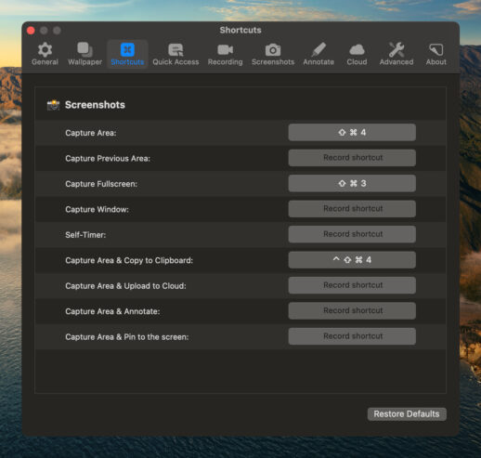Edit Capture Area & Copy to Clipboard shortcut
481x458 pixels.
pyautogui.click(x=352, y=260)
